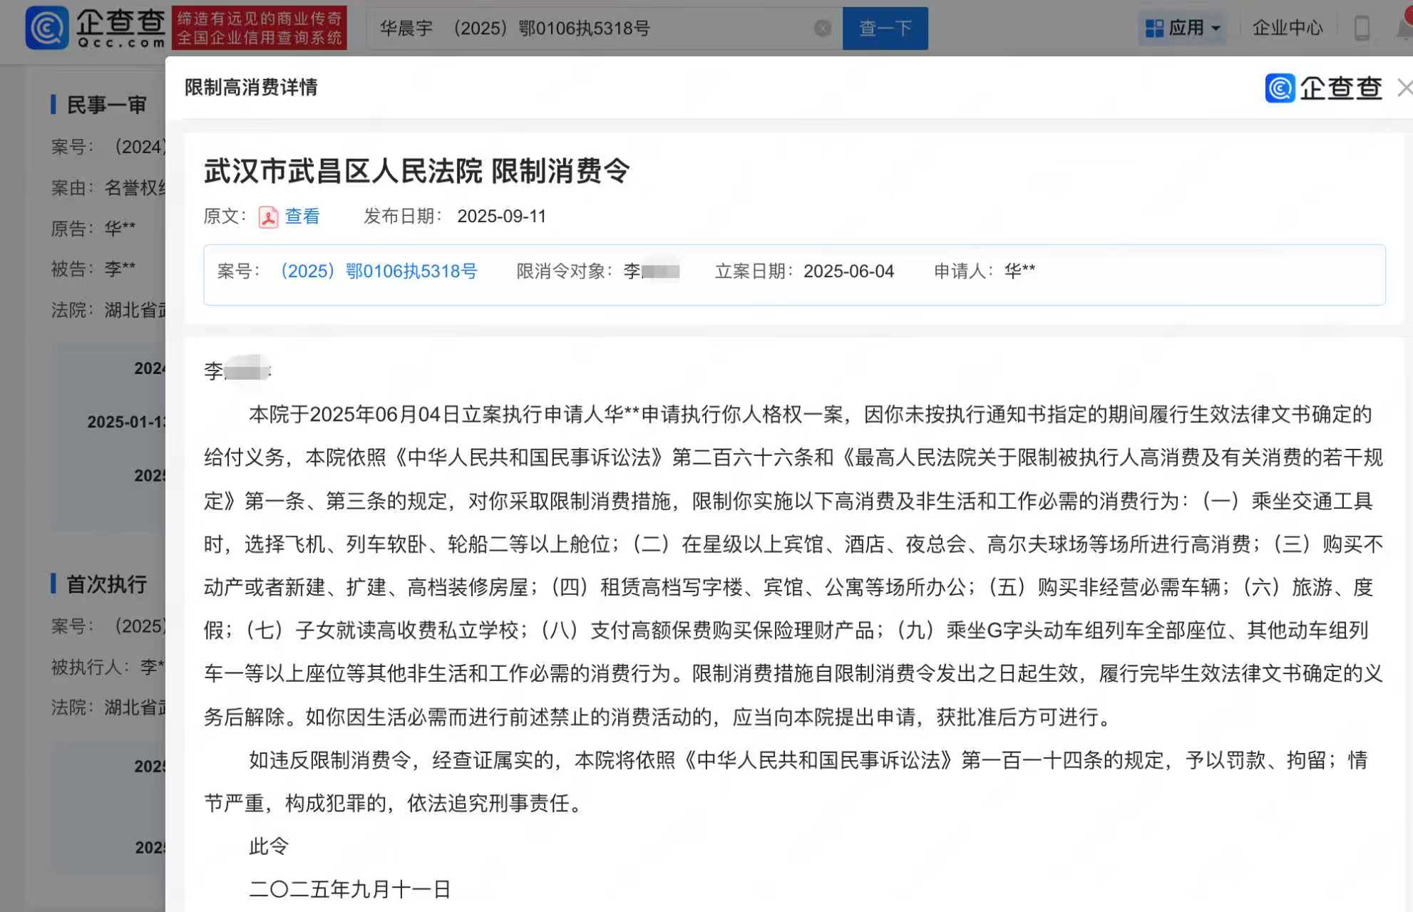Open the 企业中心 menu item

(1288, 28)
